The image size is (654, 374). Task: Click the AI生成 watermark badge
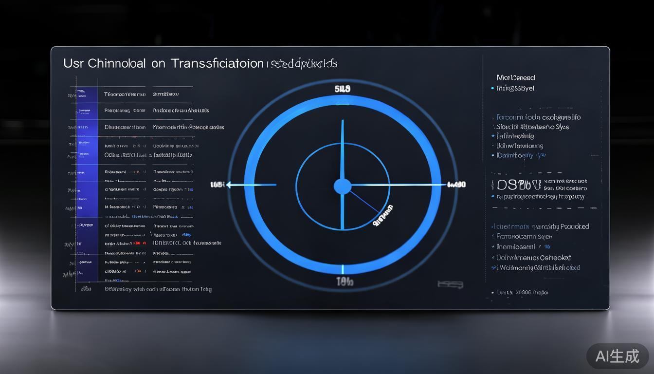click(617, 356)
